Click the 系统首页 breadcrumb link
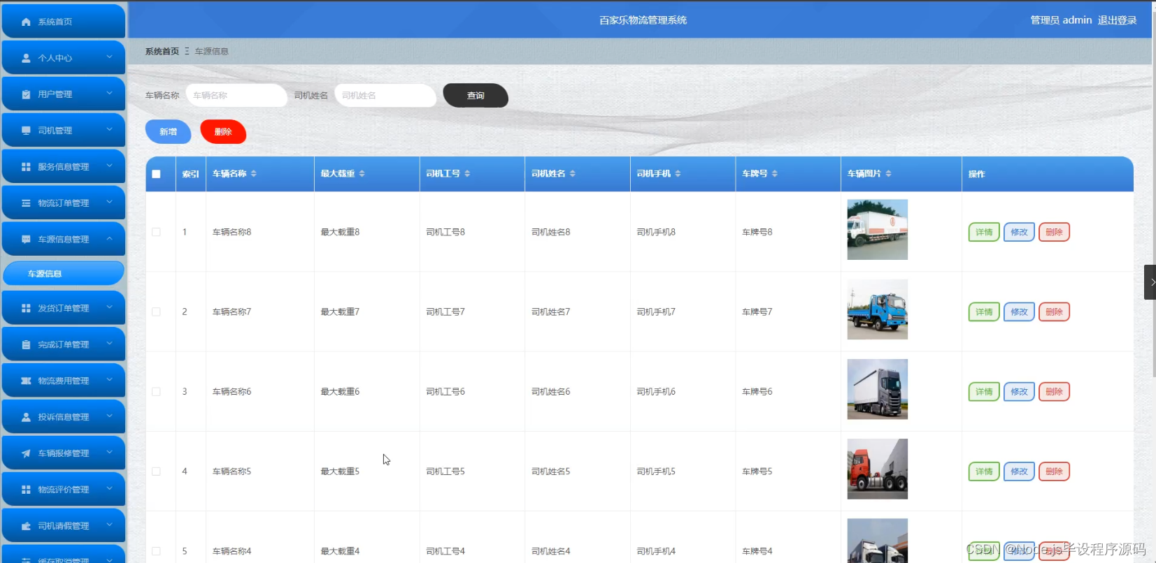 coord(162,52)
